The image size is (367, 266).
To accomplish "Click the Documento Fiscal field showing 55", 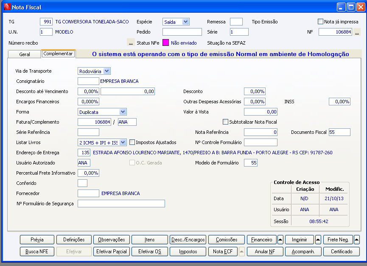I will tap(339, 132).
